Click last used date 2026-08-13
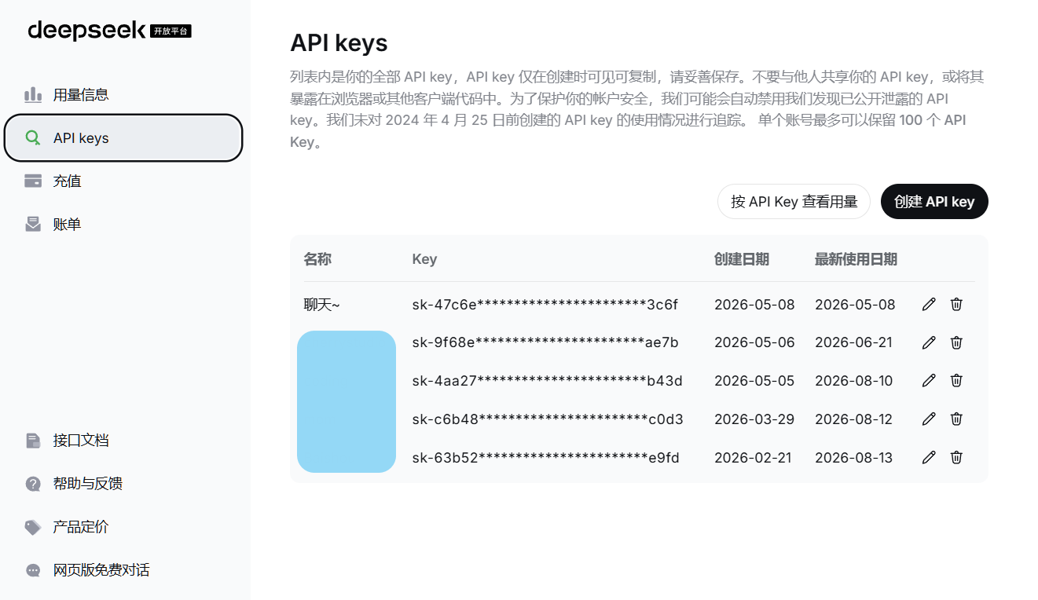1038x600 pixels. [854, 458]
